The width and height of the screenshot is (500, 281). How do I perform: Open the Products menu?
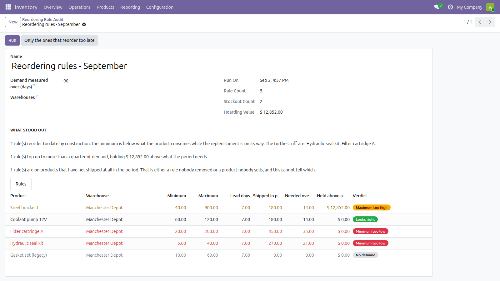[105, 7]
